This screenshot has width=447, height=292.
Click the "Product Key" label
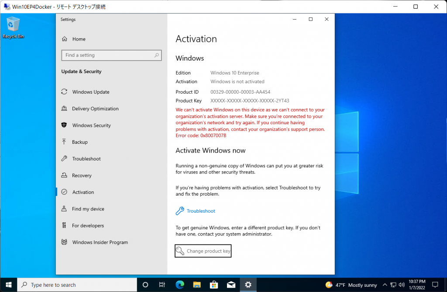[189, 101]
